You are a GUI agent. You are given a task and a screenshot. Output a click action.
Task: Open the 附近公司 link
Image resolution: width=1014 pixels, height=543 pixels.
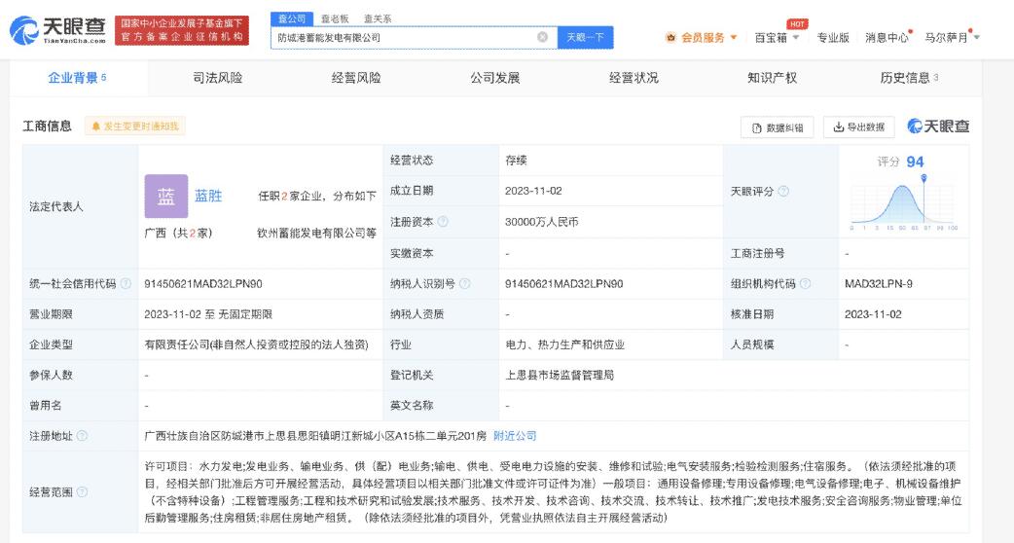[515, 436]
